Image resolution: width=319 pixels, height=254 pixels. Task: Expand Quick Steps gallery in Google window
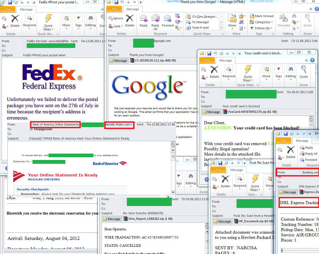(x=221, y=28)
